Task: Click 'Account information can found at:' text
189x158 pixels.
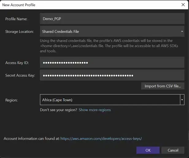Action: 32,139
